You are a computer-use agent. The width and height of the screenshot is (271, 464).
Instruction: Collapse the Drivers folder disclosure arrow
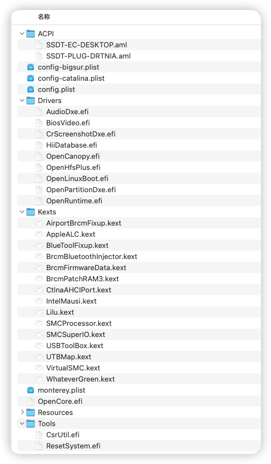point(22,101)
